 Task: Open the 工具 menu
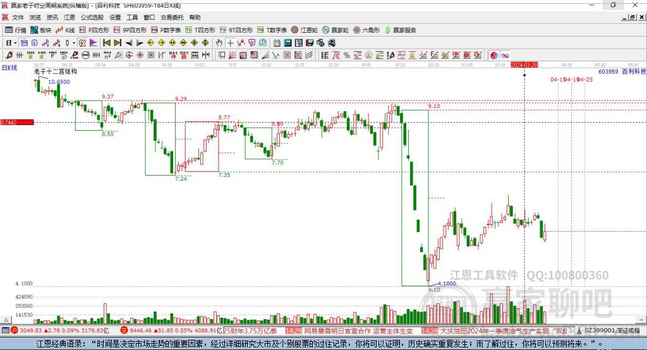(132, 17)
